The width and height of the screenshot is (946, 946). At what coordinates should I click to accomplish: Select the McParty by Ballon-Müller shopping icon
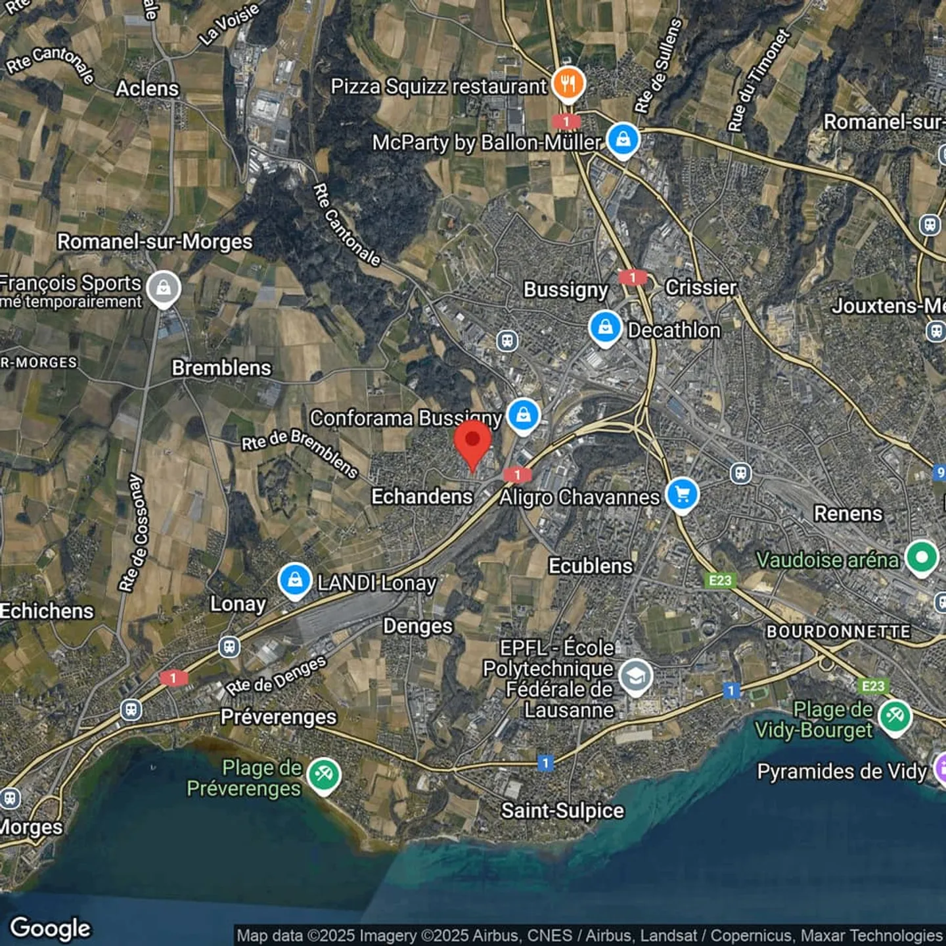[x=623, y=139]
